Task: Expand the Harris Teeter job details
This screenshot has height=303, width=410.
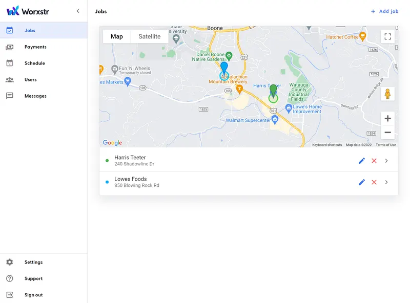Action: tap(386, 161)
